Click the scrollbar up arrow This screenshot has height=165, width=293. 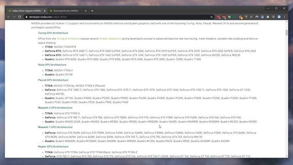(x=287, y=22)
